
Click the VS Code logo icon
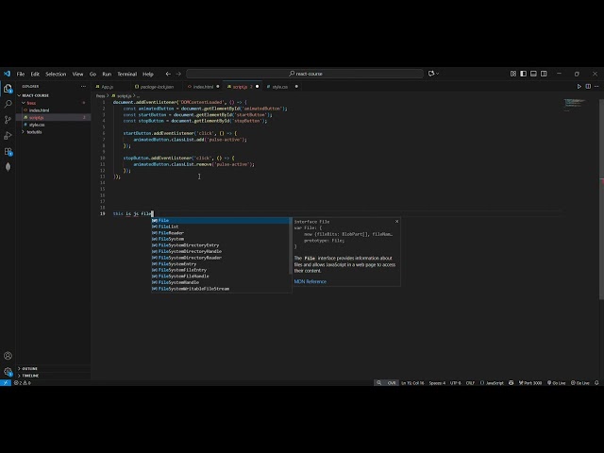click(7, 74)
